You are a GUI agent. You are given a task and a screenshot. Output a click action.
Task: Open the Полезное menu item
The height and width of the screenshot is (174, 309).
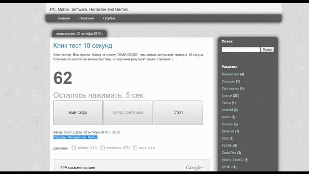tap(86, 18)
